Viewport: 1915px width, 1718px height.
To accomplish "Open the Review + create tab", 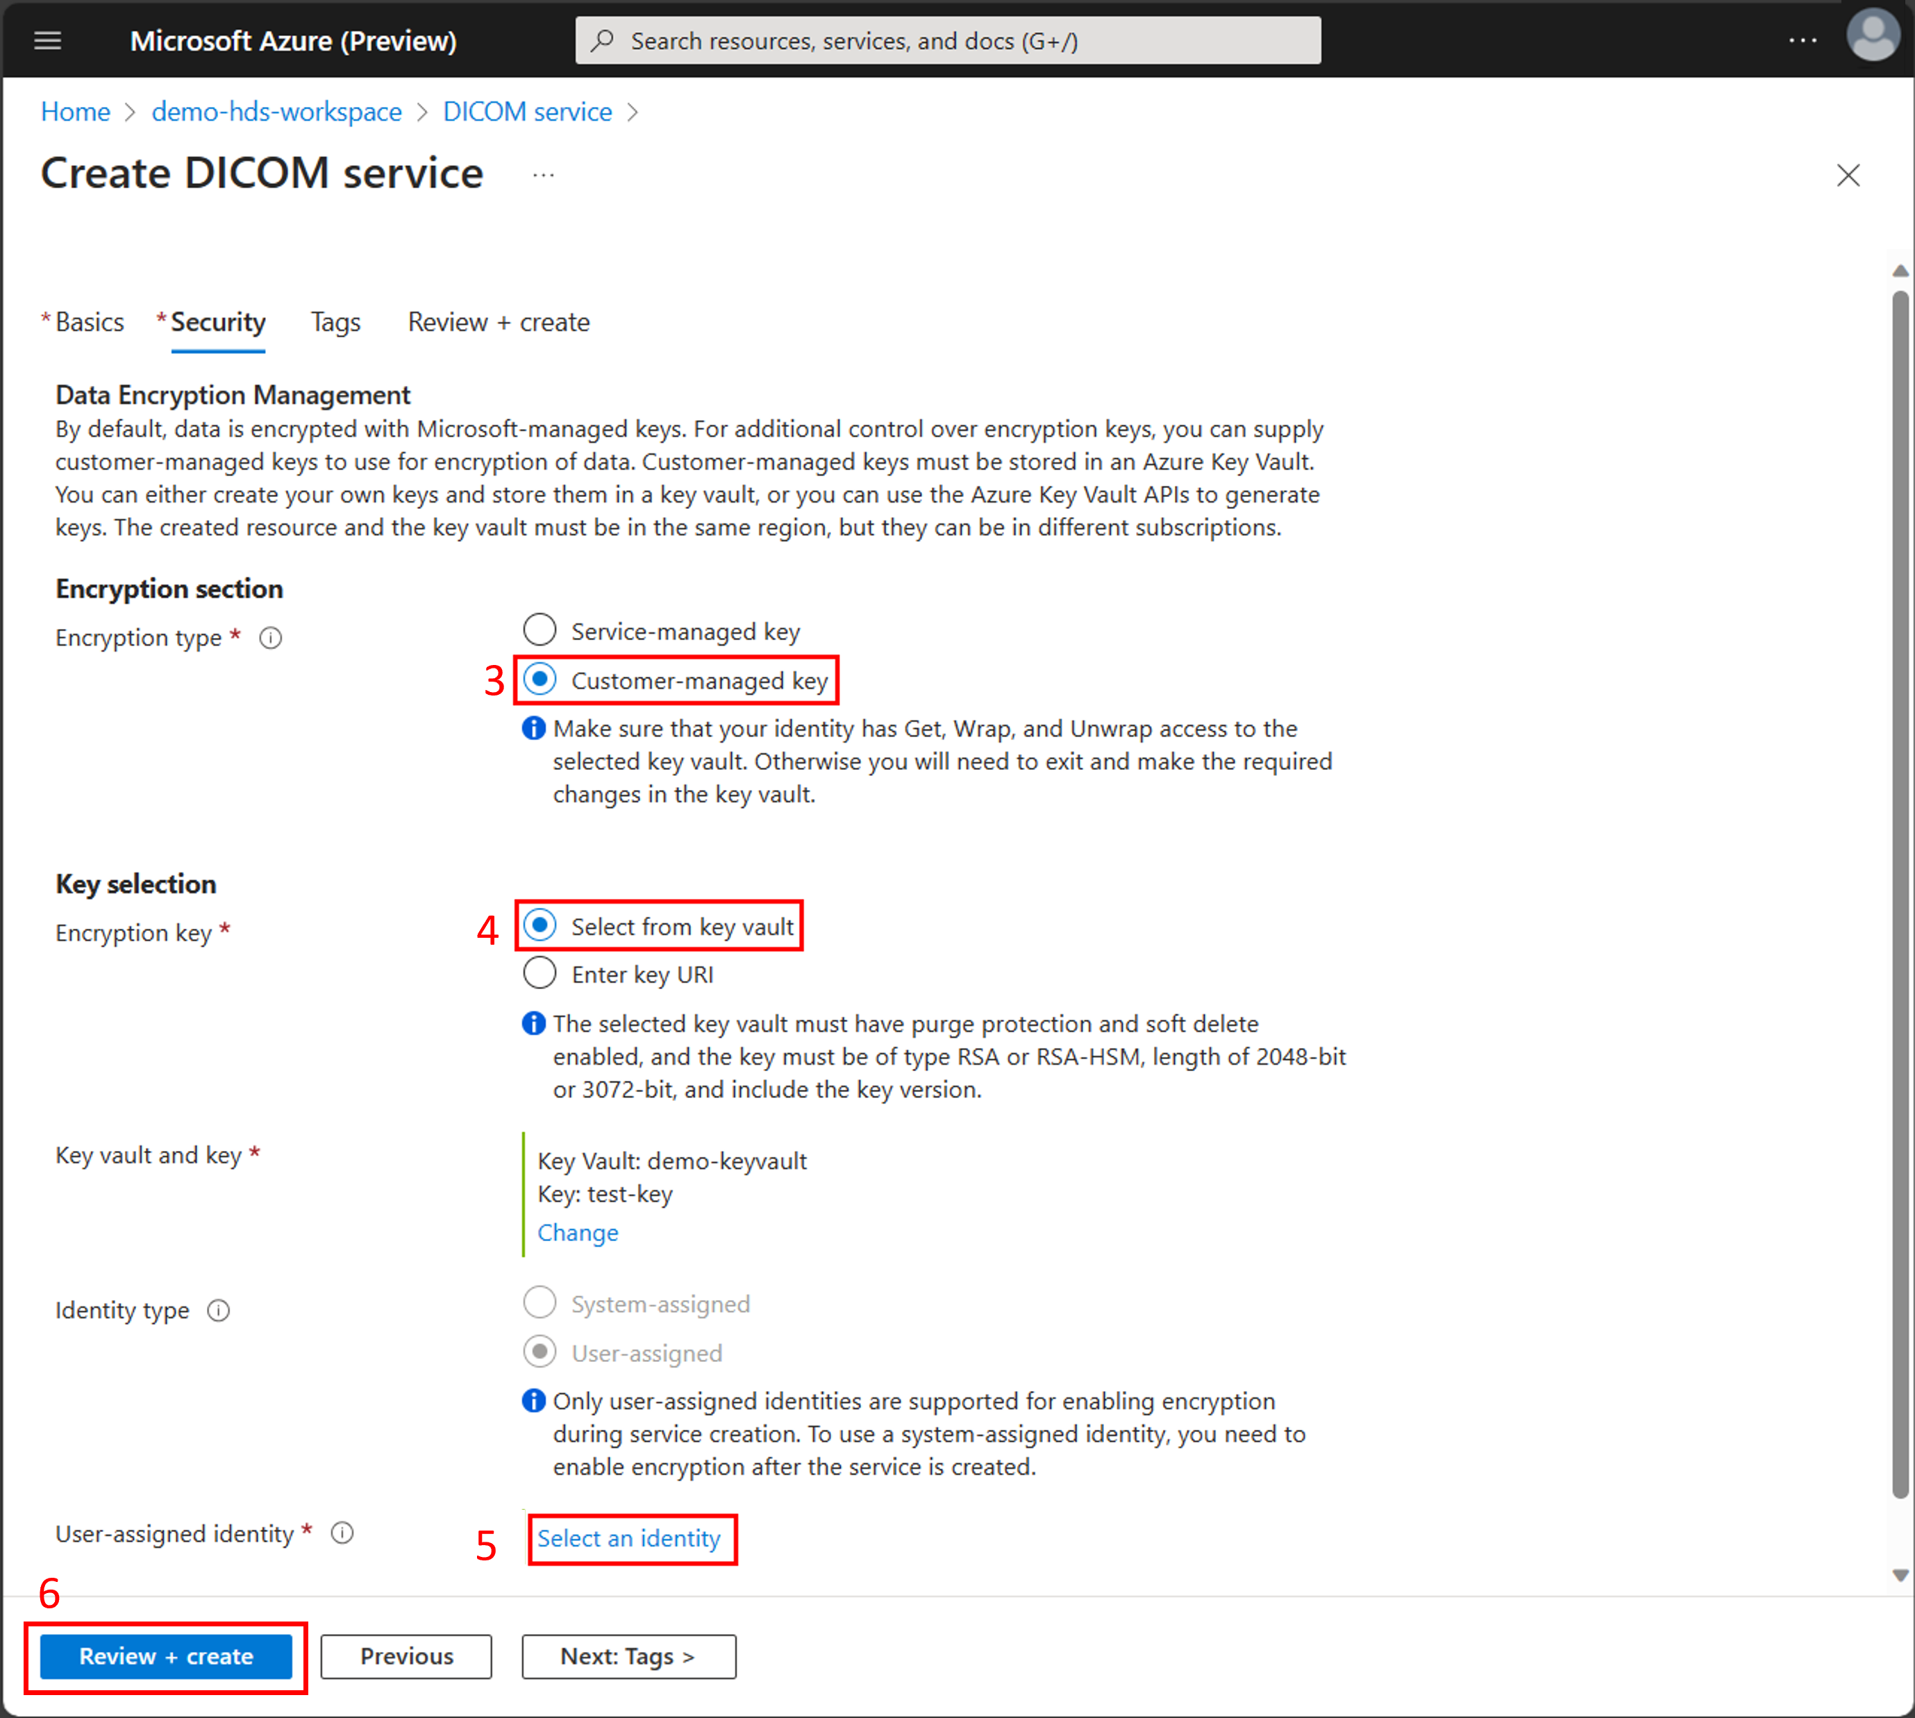I will (498, 323).
